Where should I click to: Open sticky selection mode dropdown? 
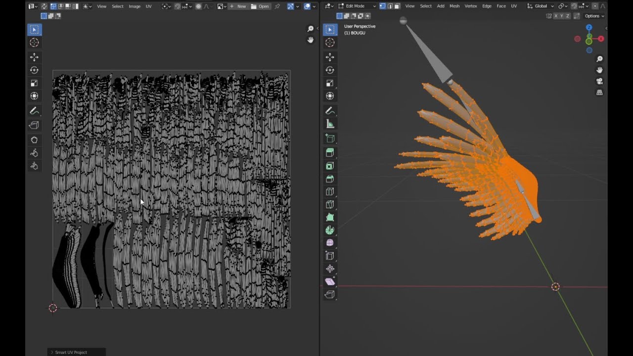click(x=88, y=6)
